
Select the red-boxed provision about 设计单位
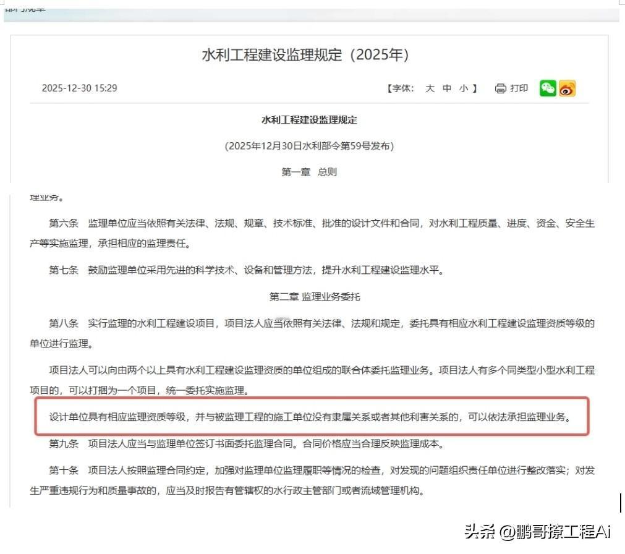(x=309, y=417)
